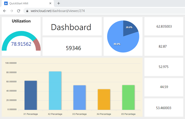Click the 20.0% pie slice
The image size is (185, 119).
129,28
